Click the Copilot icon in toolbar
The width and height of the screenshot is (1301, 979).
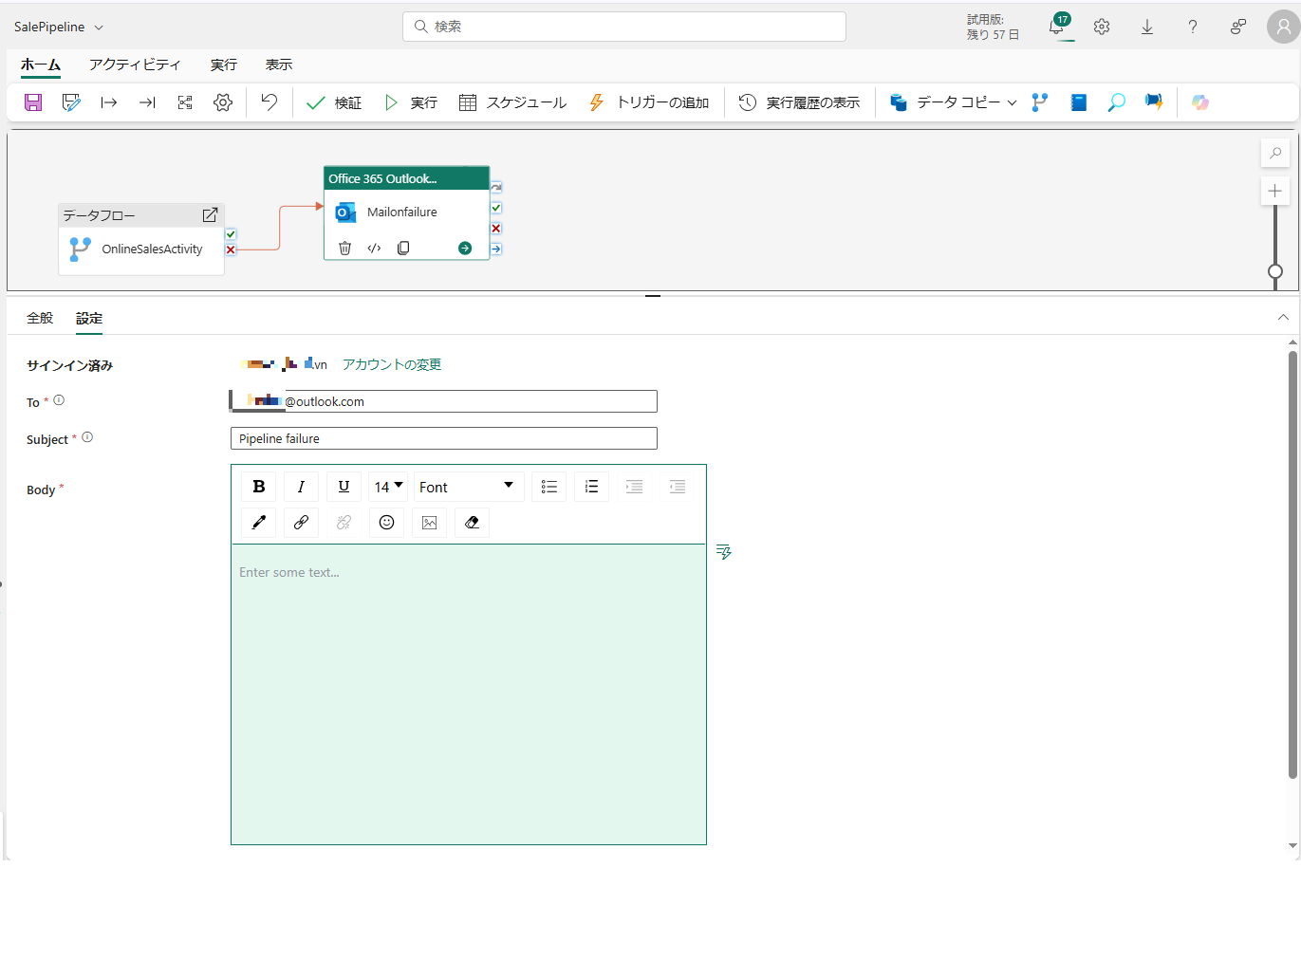tap(1200, 102)
